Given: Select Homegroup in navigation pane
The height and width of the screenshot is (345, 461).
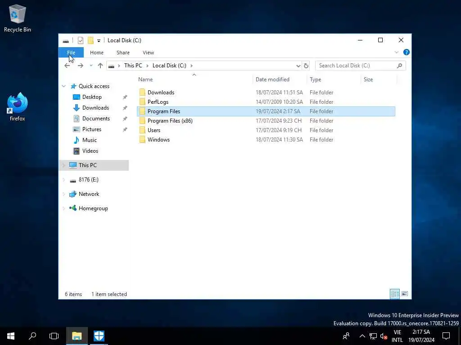Looking at the screenshot, I should pyautogui.click(x=93, y=208).
